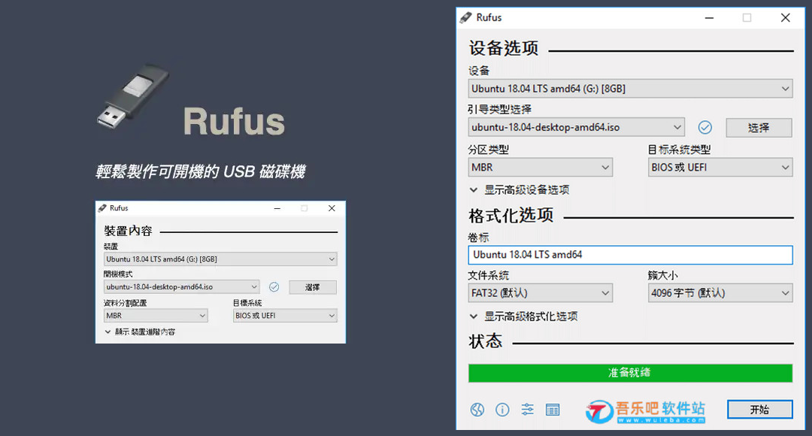Open the settings sliders icon
The height and width of the screenshot is (436, 812).
pos(527,410)
